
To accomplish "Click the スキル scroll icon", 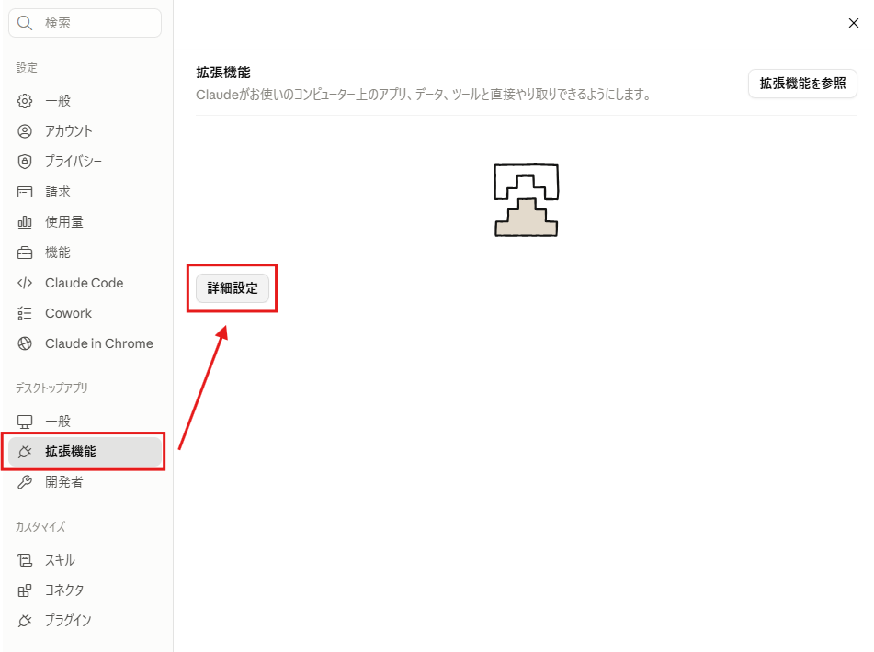I will 25,560.
